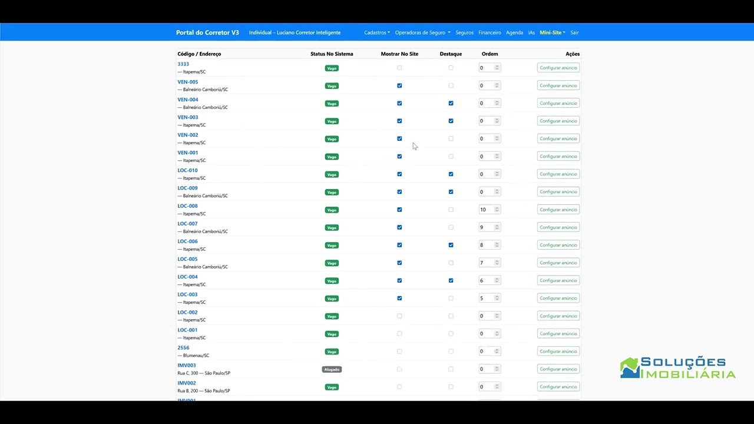Focus the Ordem field of LOC-008
The height and width of the screenshot is (424, 754).
tap(490, 210)
